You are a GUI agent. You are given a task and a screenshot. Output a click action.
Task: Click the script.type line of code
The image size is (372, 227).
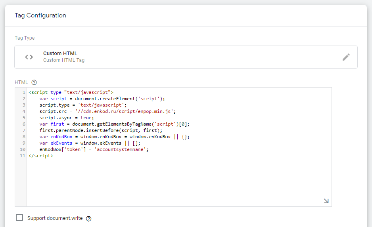tap(83, 105)
